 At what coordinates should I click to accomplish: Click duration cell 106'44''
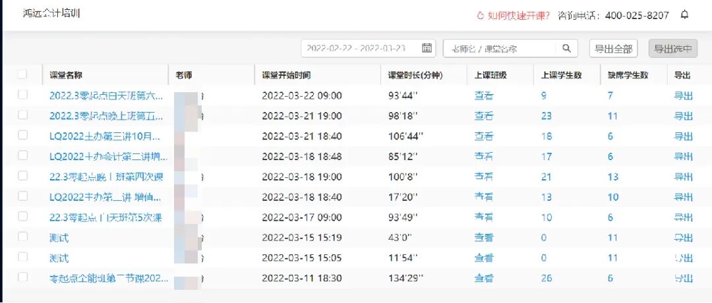[405, 136]
